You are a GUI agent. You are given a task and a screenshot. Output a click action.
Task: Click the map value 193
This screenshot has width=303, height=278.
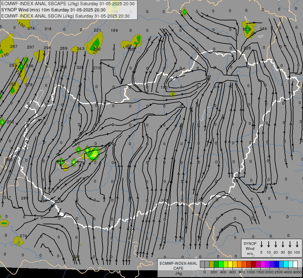(165, 201)
